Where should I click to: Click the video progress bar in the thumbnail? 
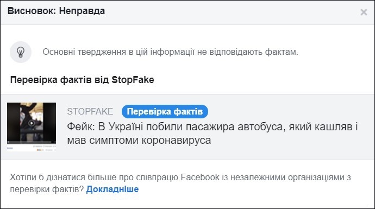click(32, 142)
